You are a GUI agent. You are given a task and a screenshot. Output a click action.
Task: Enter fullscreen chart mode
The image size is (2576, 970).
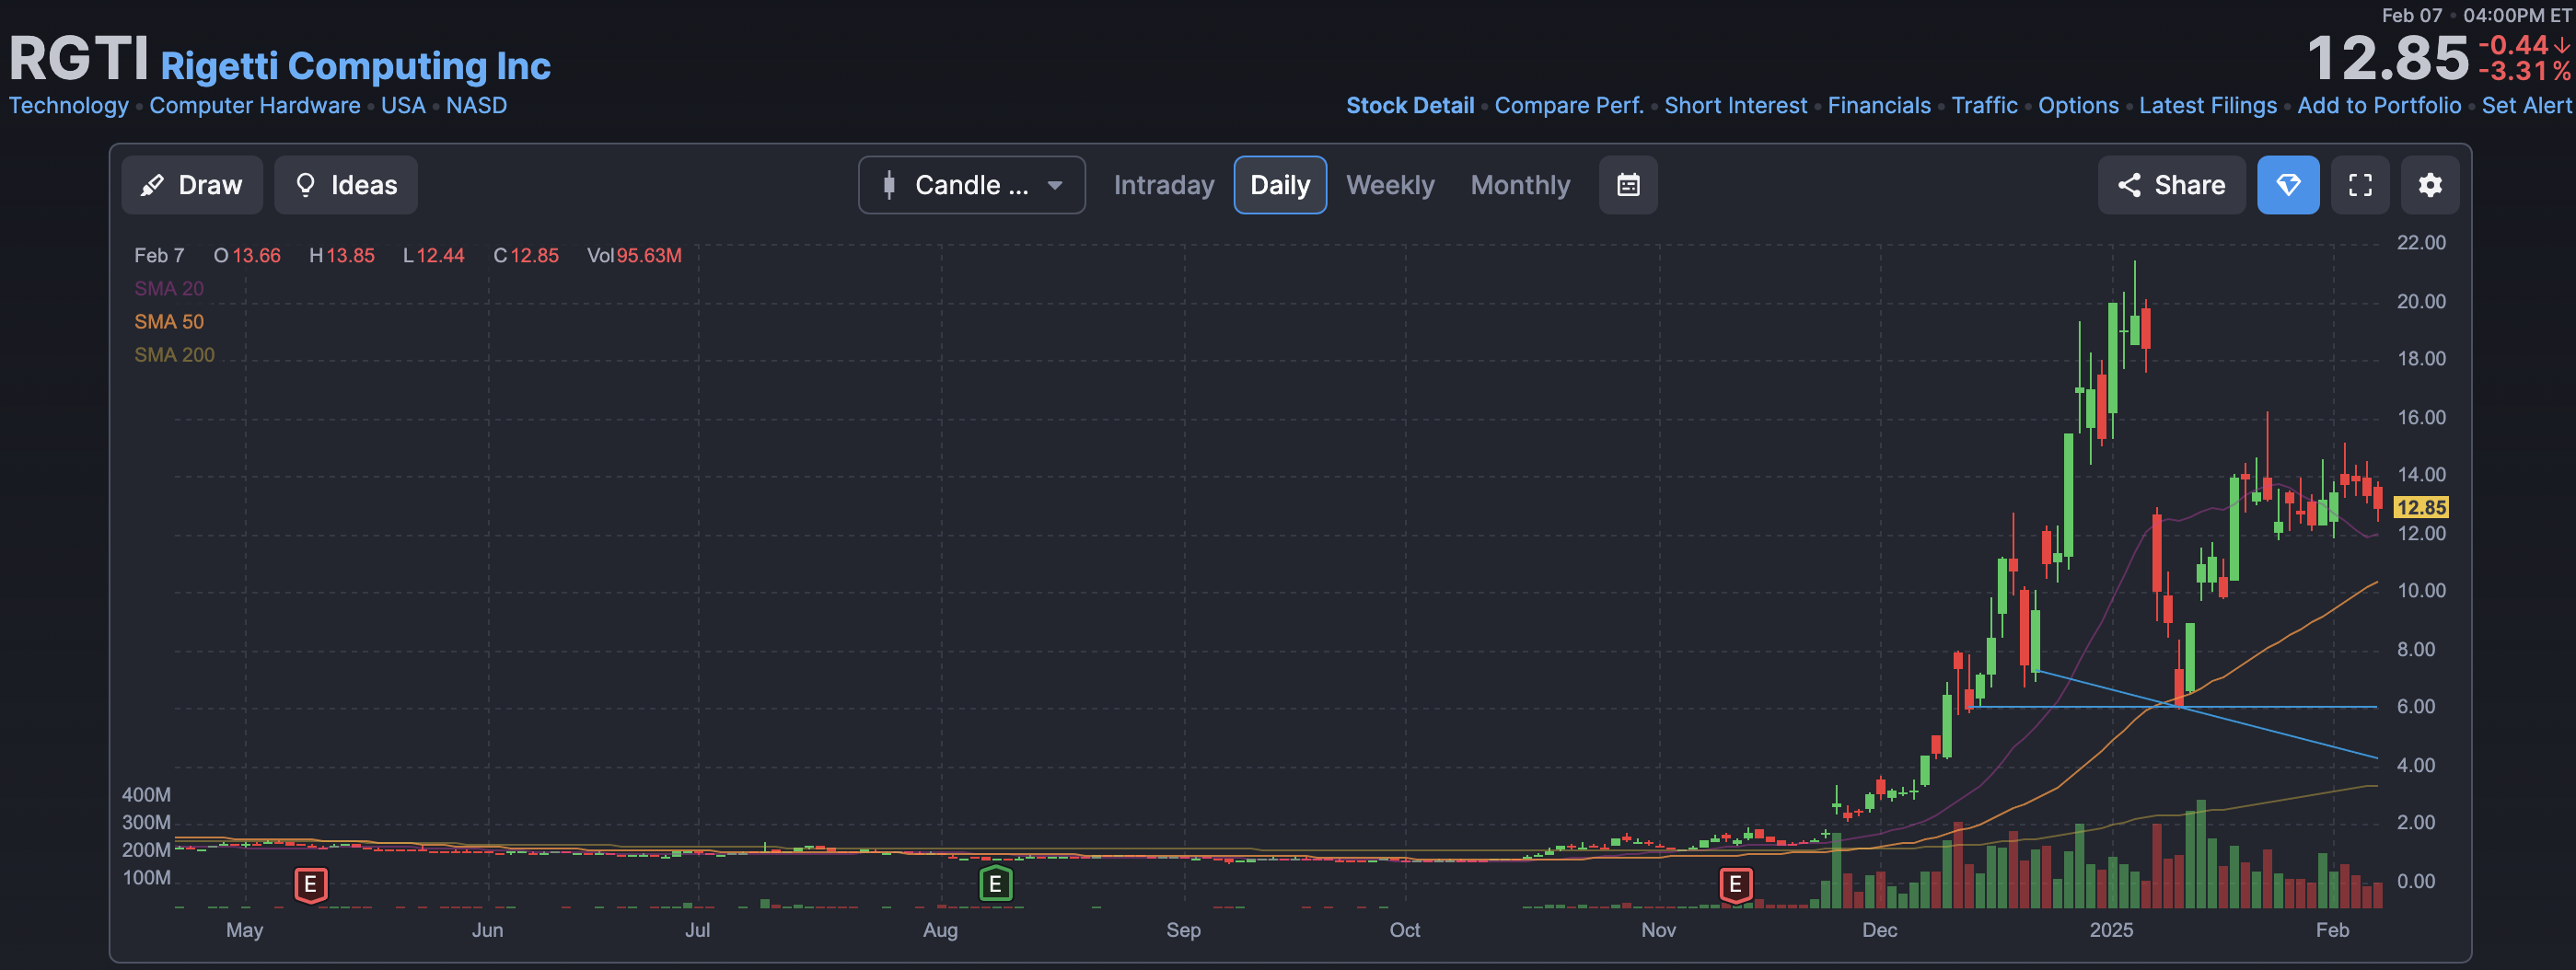click(2360, 185)
